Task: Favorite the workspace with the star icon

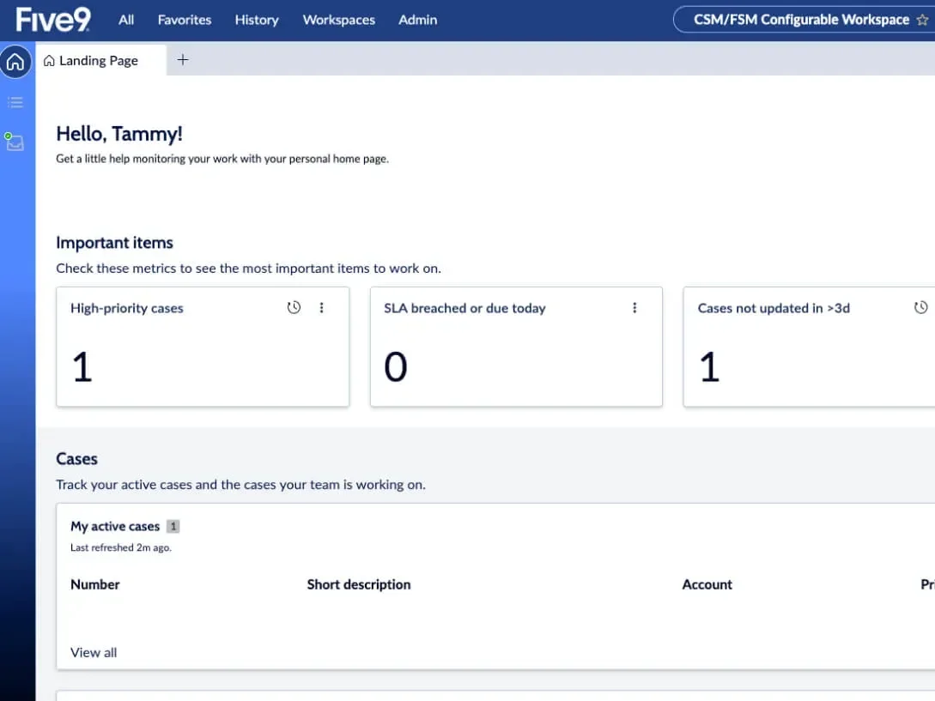Action: tap(923, 20)
